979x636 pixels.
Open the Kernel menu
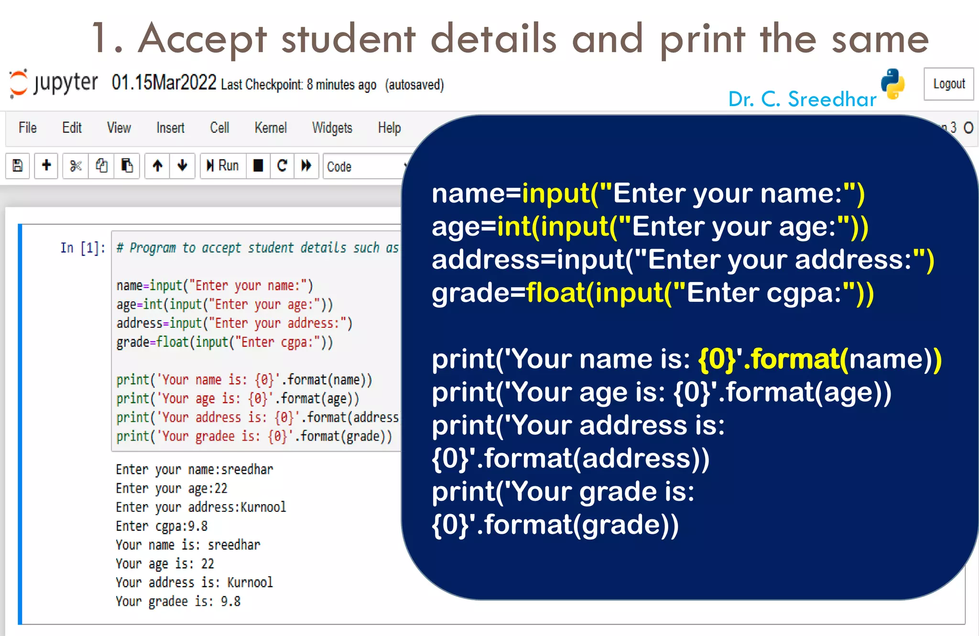[270, 128]
